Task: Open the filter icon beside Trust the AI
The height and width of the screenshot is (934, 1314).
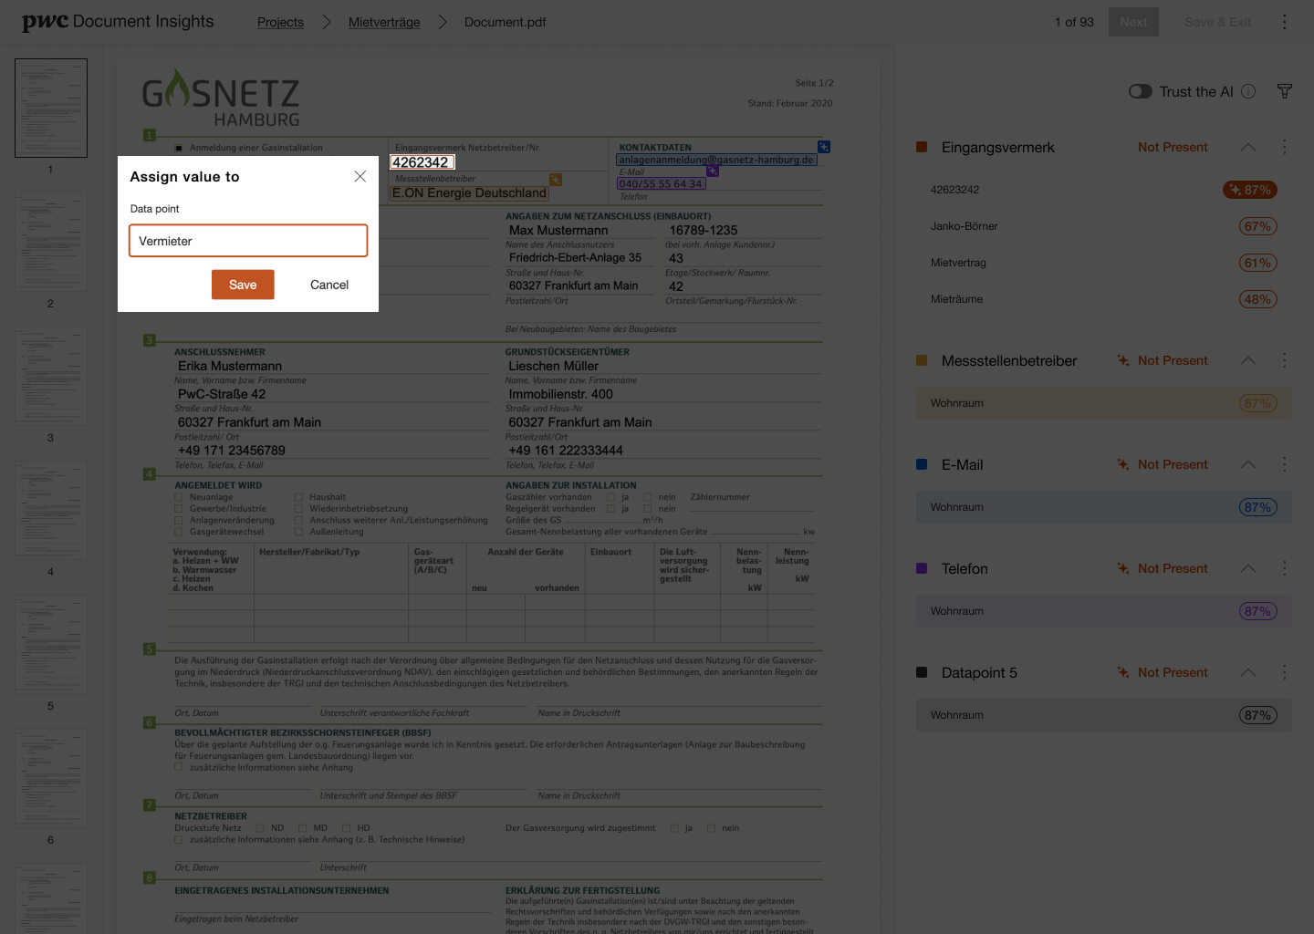Action: (1285, 91)
